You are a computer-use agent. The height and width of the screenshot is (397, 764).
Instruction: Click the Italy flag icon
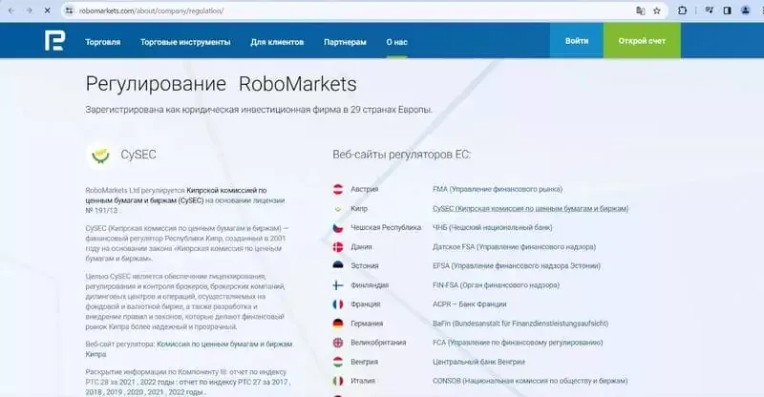(x=338, y=381)
